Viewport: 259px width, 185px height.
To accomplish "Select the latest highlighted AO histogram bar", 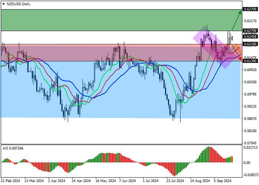I will coord(232,159).
